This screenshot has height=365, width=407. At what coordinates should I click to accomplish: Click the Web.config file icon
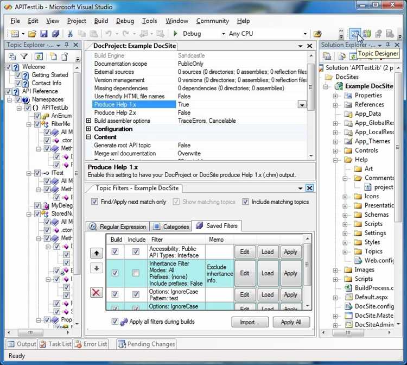358,260
